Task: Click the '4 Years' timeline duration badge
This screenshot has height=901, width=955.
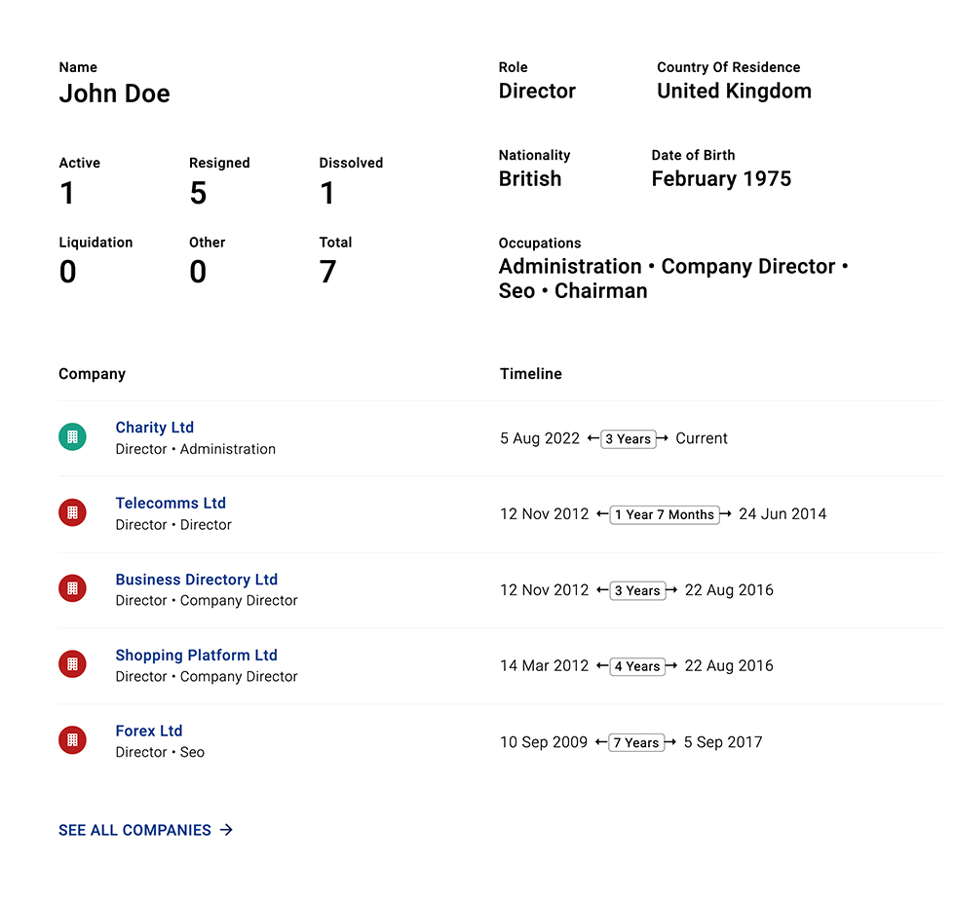Action: tap(636, 667)
